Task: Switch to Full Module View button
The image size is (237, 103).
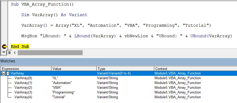Action: pos(9,53)
